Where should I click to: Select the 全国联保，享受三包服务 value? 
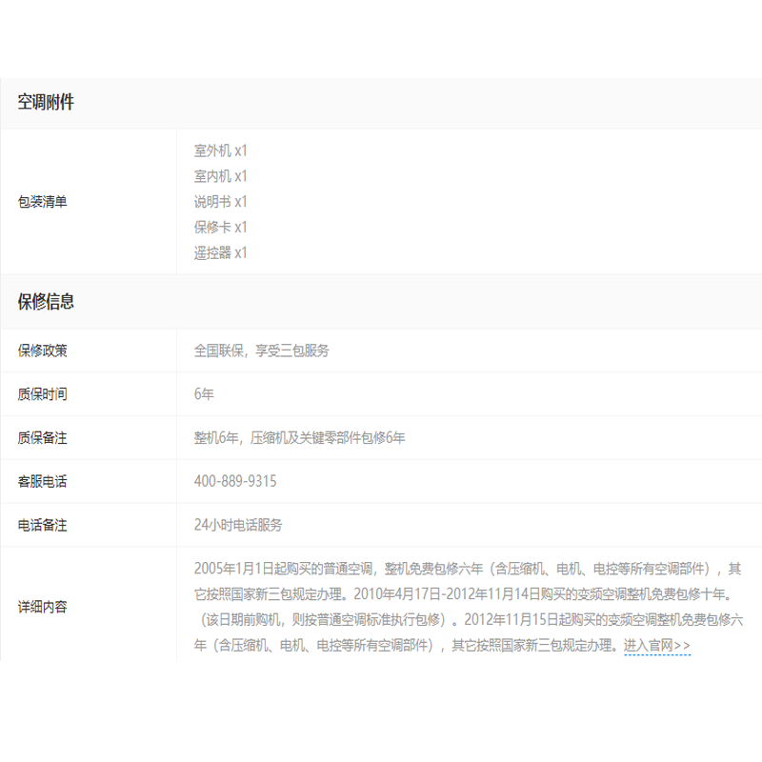click(x=261, y=351)
